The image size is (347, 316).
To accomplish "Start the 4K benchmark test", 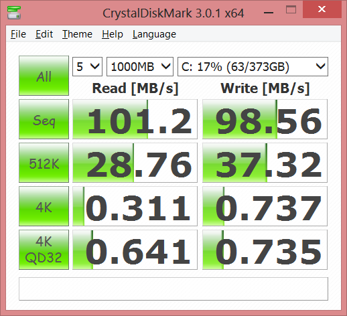I will (x=44, y=206).
